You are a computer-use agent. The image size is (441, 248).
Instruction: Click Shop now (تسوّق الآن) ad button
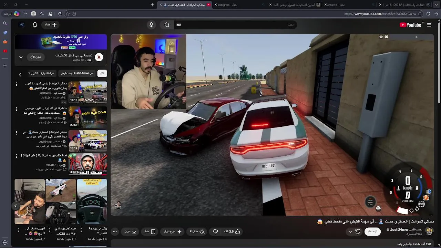(36, 57)
